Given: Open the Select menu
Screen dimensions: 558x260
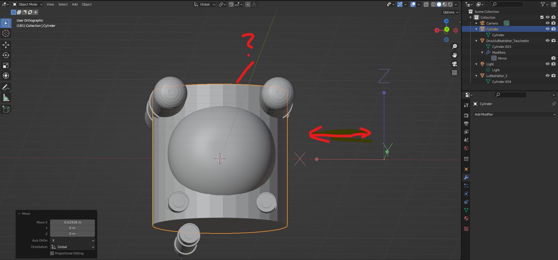Looking at the screenshot, I should [63, 4].
